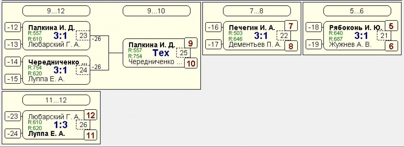Click player name Рябоконь И. Ю.
The width and height of the screenshot is (404, 147).
pos(356,28)
